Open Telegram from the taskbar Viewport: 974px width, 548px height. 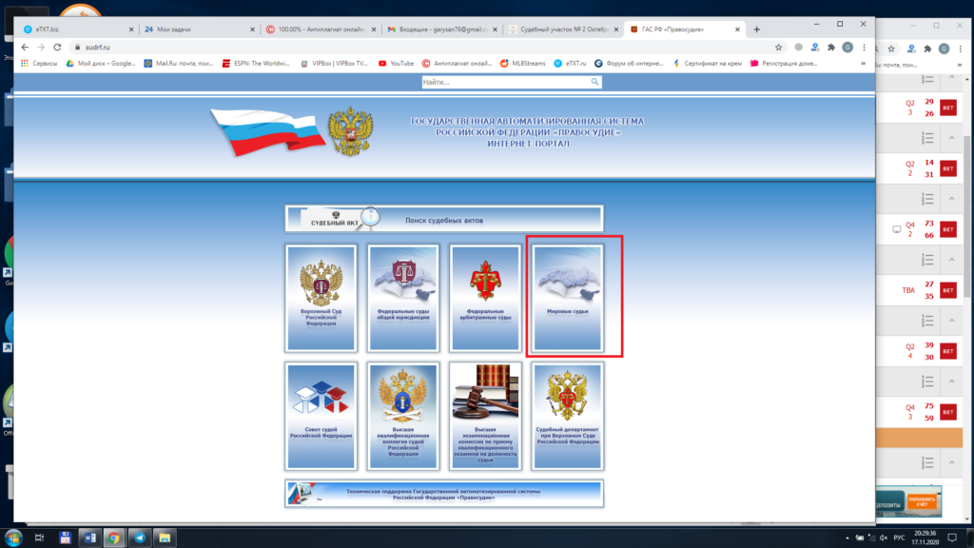pos(140,538)
